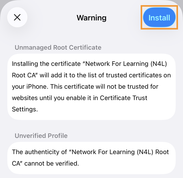
Task: Click the "Warning" title text
Action: tap(91, 18)
